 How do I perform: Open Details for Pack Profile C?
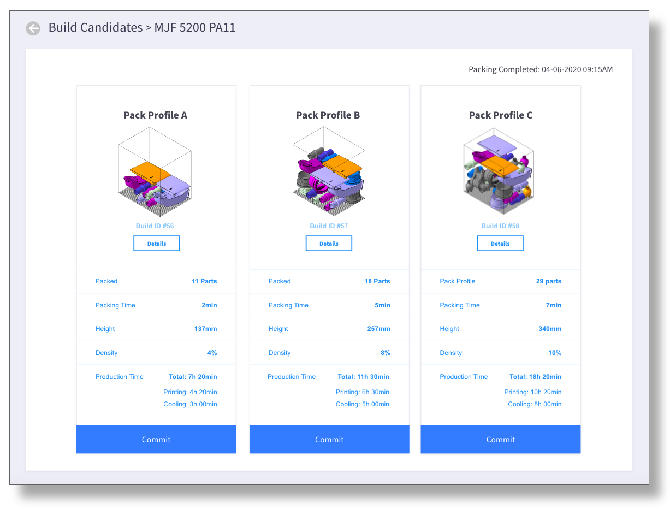click(500, 244)
